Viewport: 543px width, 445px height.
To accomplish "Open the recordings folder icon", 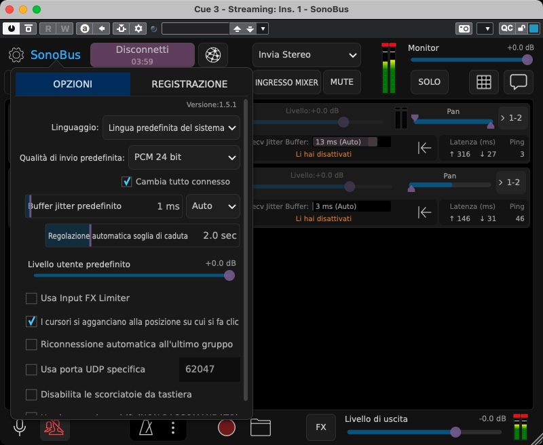I will (x=261, y=427).
